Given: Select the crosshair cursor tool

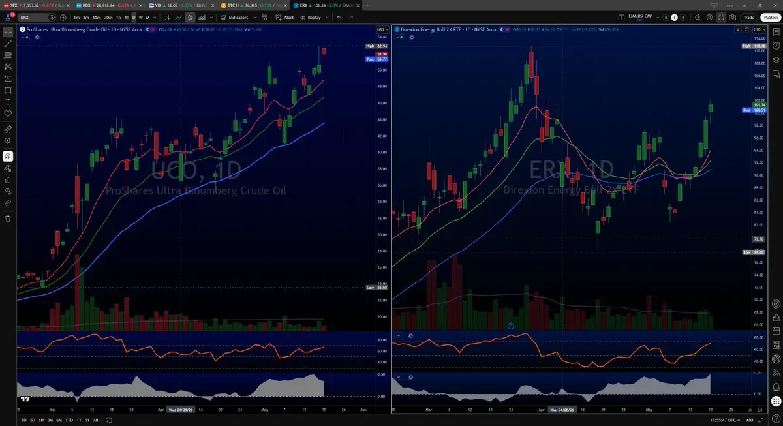Looking at the screenshot, I should pyautogui.click(x=8, y=31).
